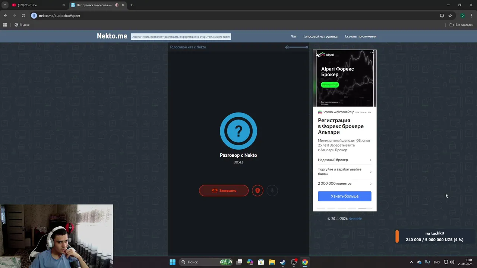Click the install app icon in address bar

click(442, 16)
